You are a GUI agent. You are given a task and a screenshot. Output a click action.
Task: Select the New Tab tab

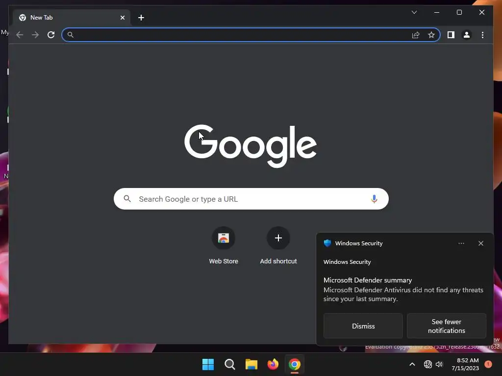pyautogui.click(x=72, y=18)
